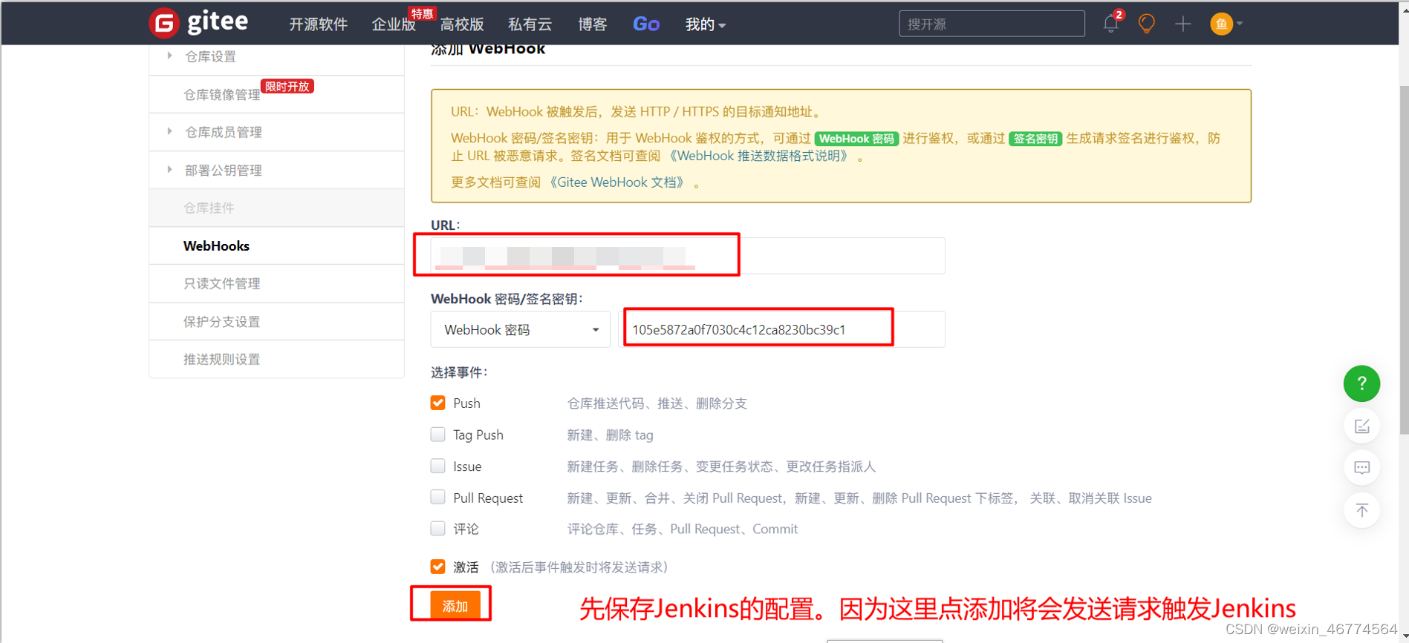Open the WebHook 密码 type dropdown
The width and height of the screenshot is (1409, 643).
click(x=520, y=329)
